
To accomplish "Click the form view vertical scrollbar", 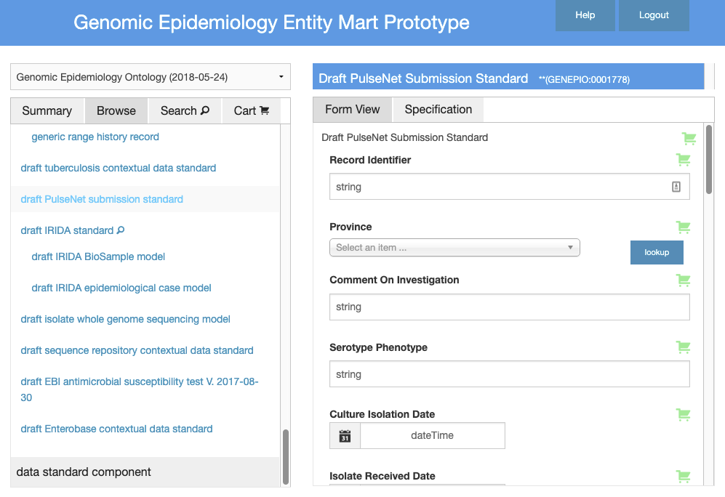I will coord(709,160).
